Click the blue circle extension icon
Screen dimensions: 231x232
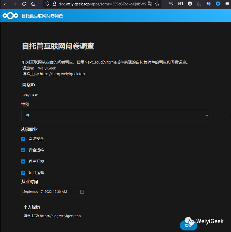(x=218, y=4)
